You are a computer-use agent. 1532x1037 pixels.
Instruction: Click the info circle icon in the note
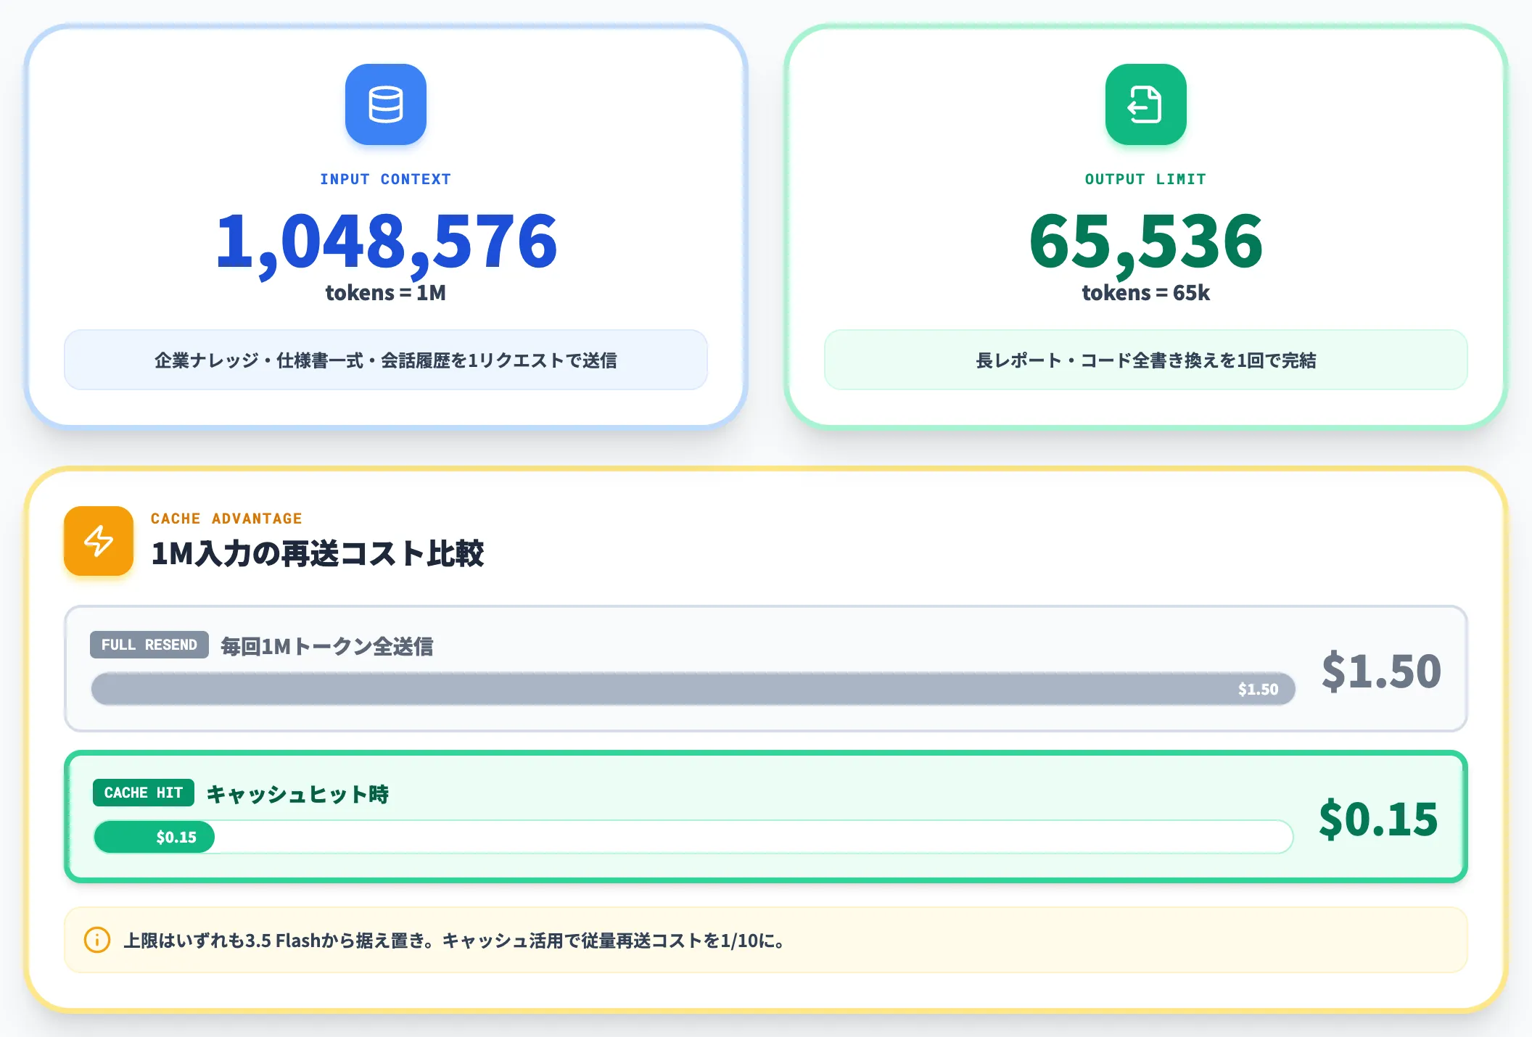(x=97, y=940)
